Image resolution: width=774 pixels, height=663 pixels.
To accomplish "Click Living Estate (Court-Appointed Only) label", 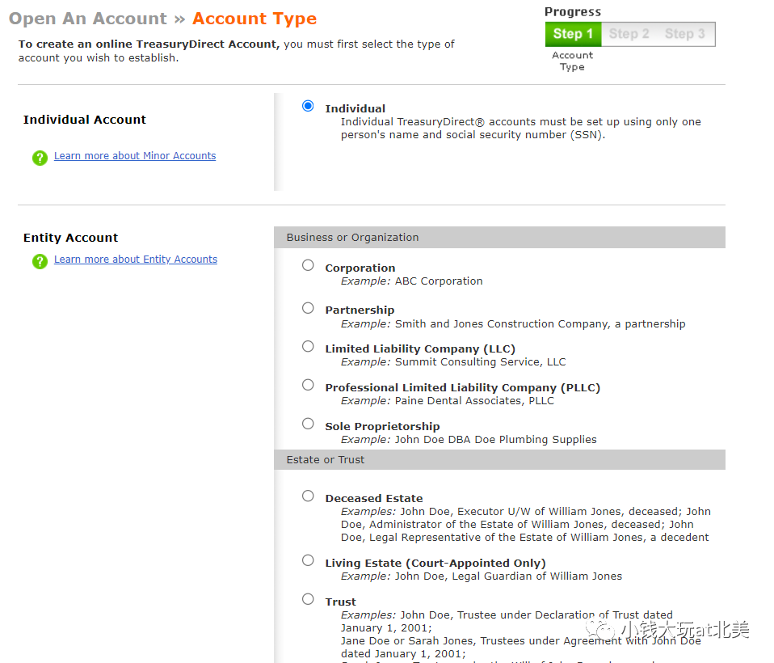I will click(435, 564).
